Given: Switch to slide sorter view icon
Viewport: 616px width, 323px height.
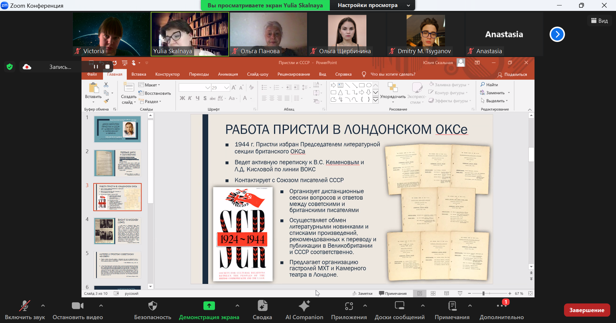Looking at the screenshot, I should (x=433, y=293).
